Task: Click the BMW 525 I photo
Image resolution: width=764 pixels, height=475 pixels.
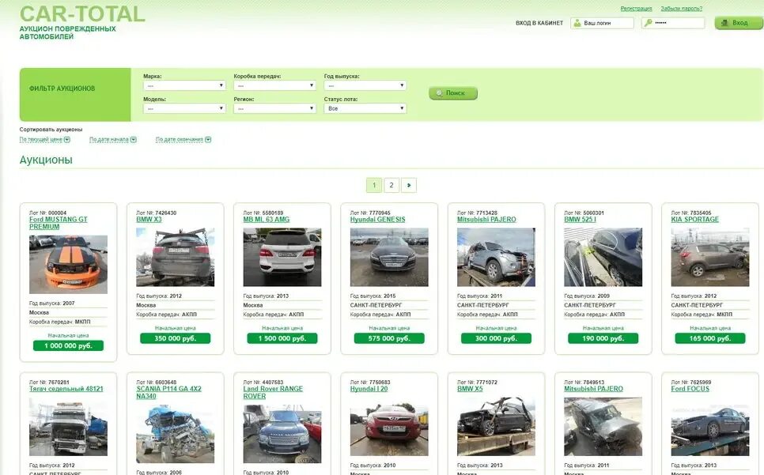Action: (x=603, y=257)
